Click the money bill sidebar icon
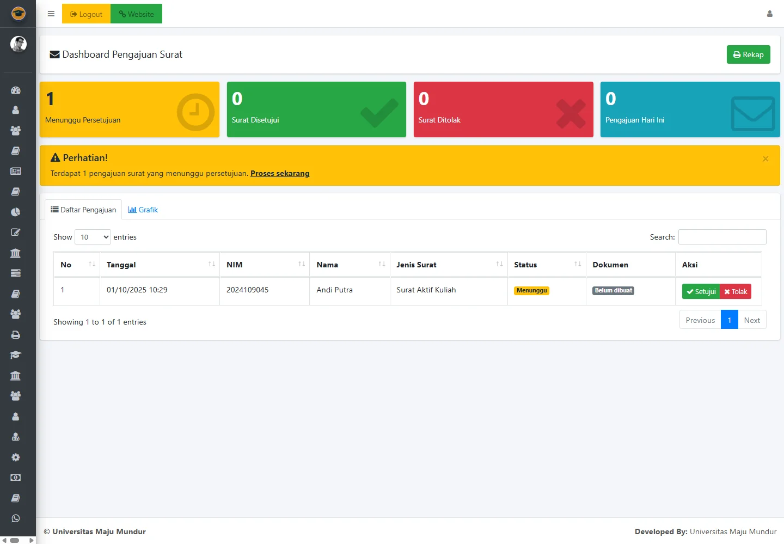 tap(16, 478)
